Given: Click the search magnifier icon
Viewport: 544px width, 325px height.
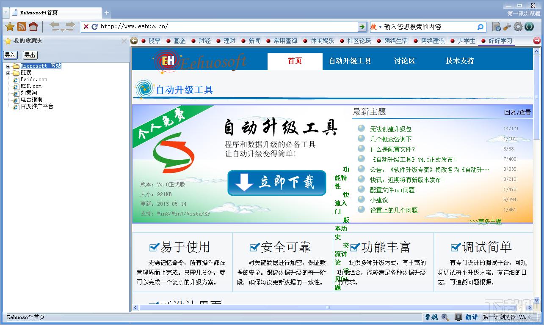Looking at the screenshot, I should click(480, 27).
